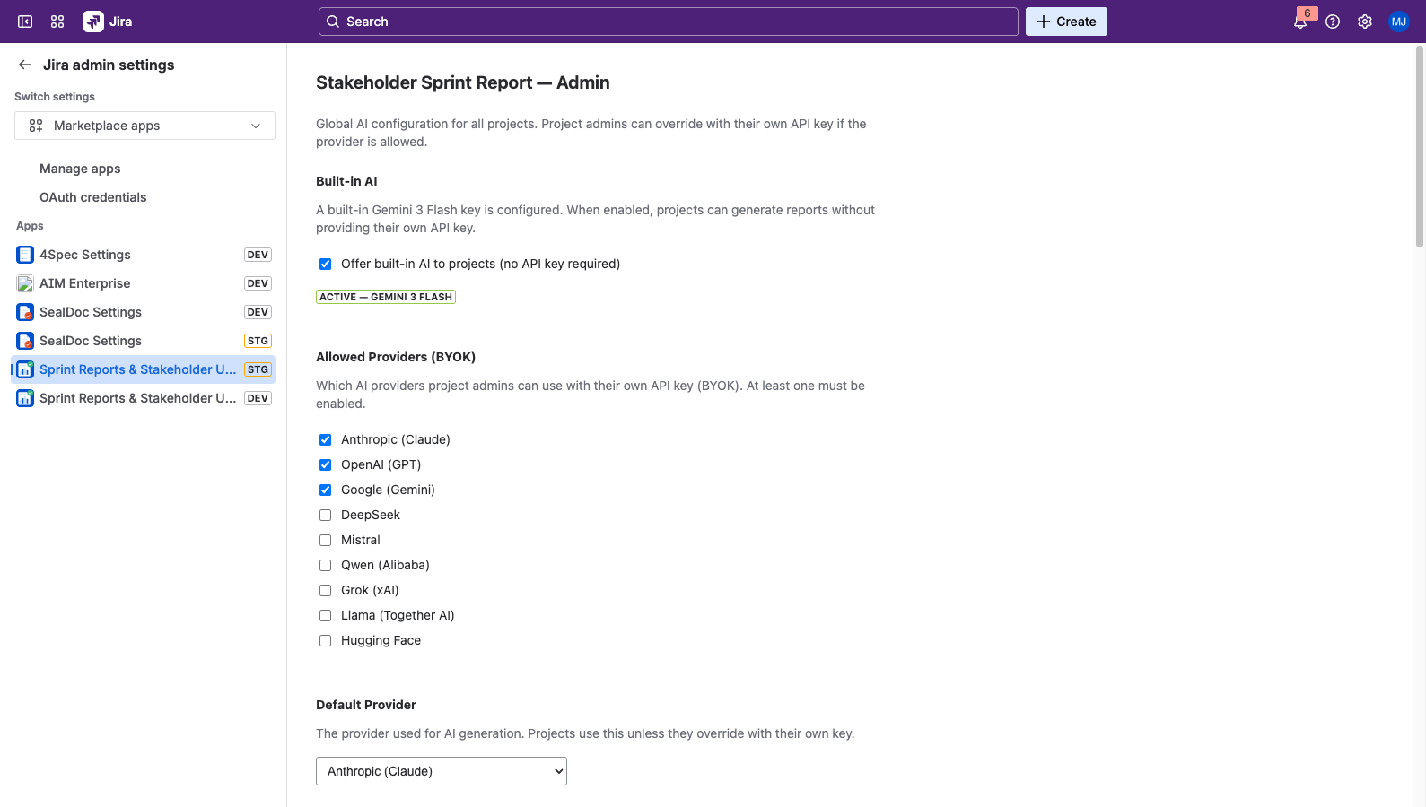The image size is (1426, 807).
Task: Click the Sprint Reports DEV app icon
Action: tap(25, 398)
